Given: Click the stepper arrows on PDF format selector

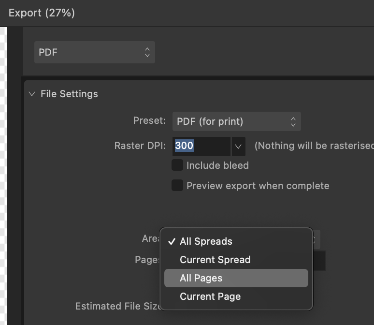Looking at the screenshot, I should coord(147,52).
